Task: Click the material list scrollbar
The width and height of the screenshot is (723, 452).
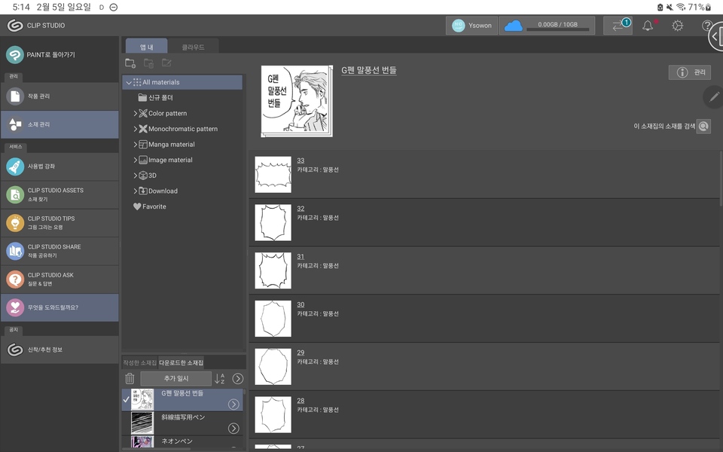Action: (x=721, y=179)
